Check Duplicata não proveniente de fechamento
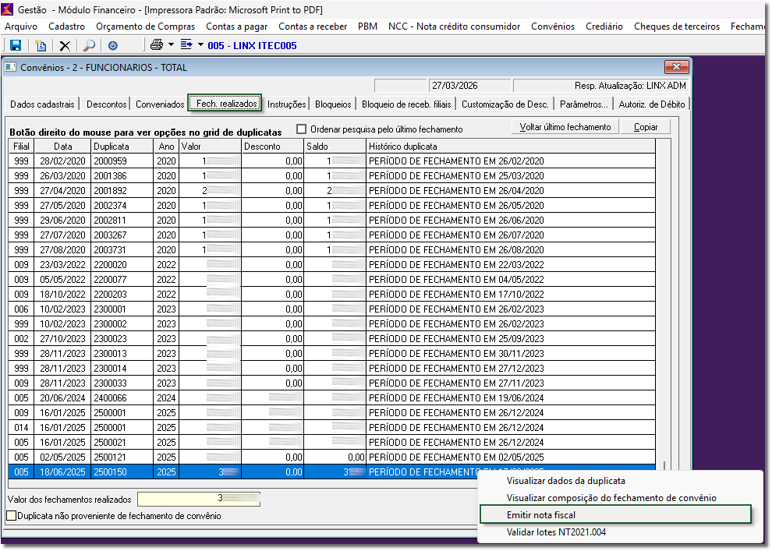772x551 pixels. click(x=11, y=515)
